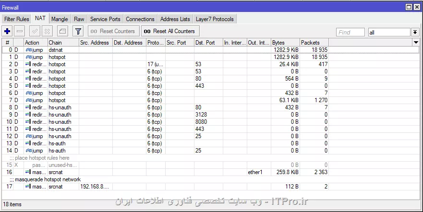Sort by Out. Interface column header

259,43
